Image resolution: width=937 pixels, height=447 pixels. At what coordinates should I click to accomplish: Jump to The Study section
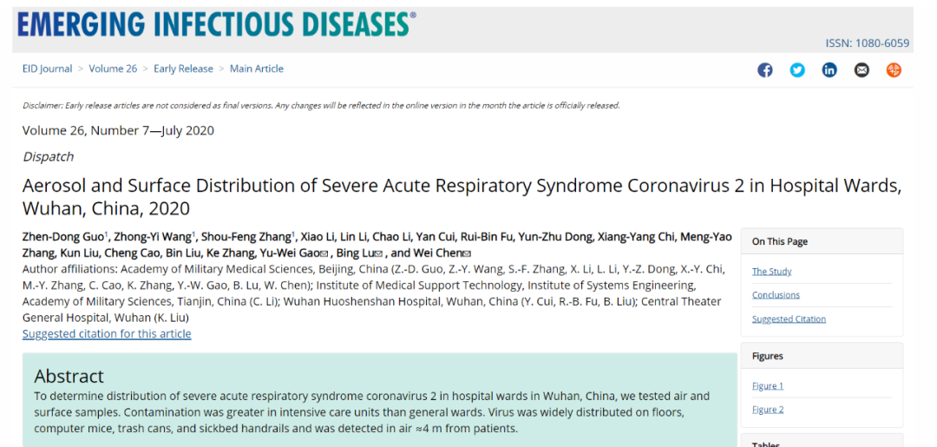coord(771,272)
